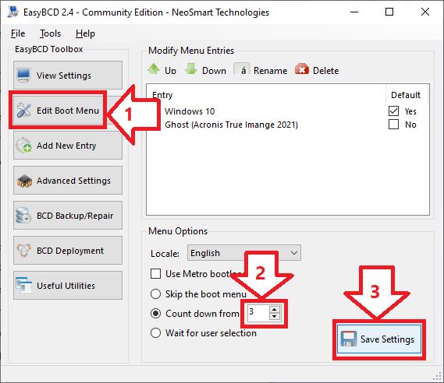Increase countdown with the up spinner arrow
444x383 pixels.
click(274, 309)
